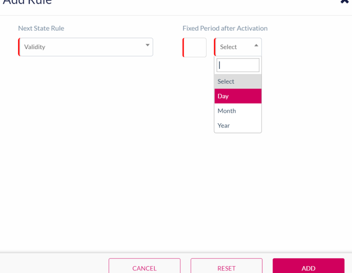Hit the RESET button
The width and height of the screenshot is (352, 273).
[226, 267]
